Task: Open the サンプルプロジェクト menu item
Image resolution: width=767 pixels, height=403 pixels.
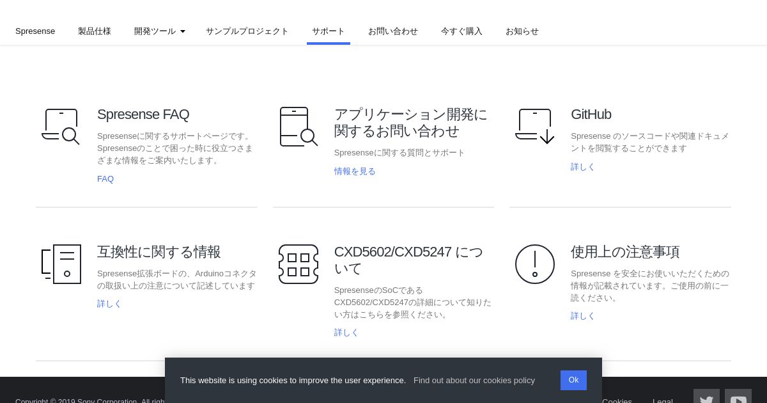Action: click(x=247, y=31)
